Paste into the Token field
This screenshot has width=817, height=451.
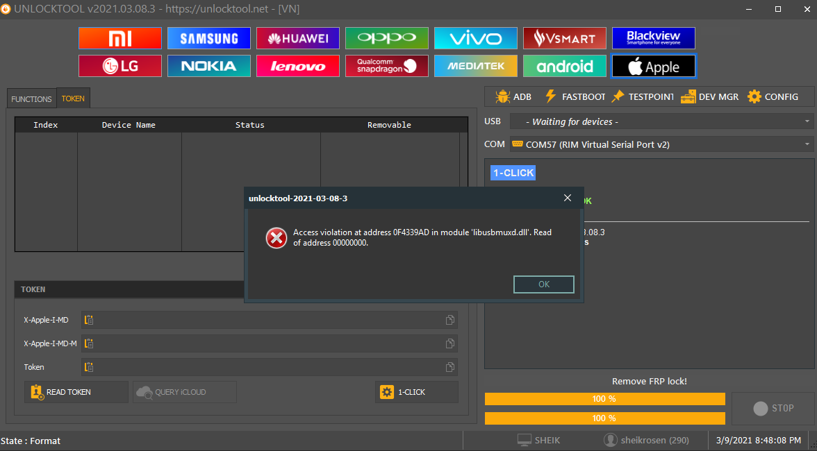point(89,367)
